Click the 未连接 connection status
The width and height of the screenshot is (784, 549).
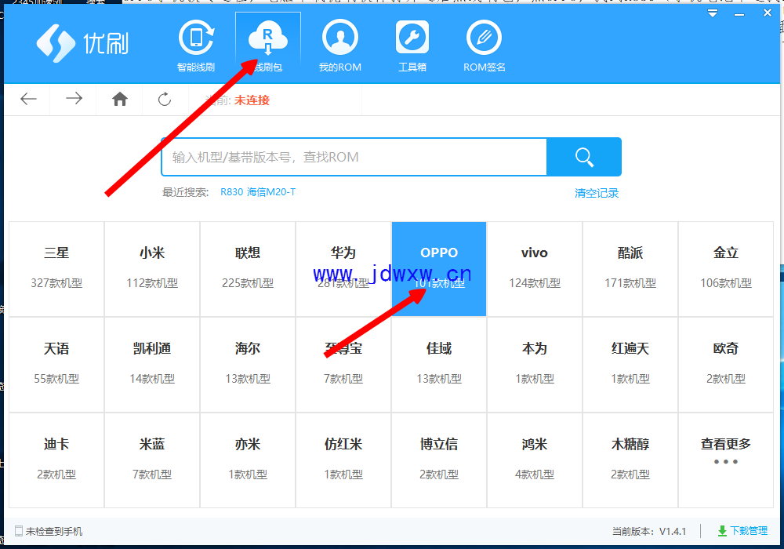252,100
